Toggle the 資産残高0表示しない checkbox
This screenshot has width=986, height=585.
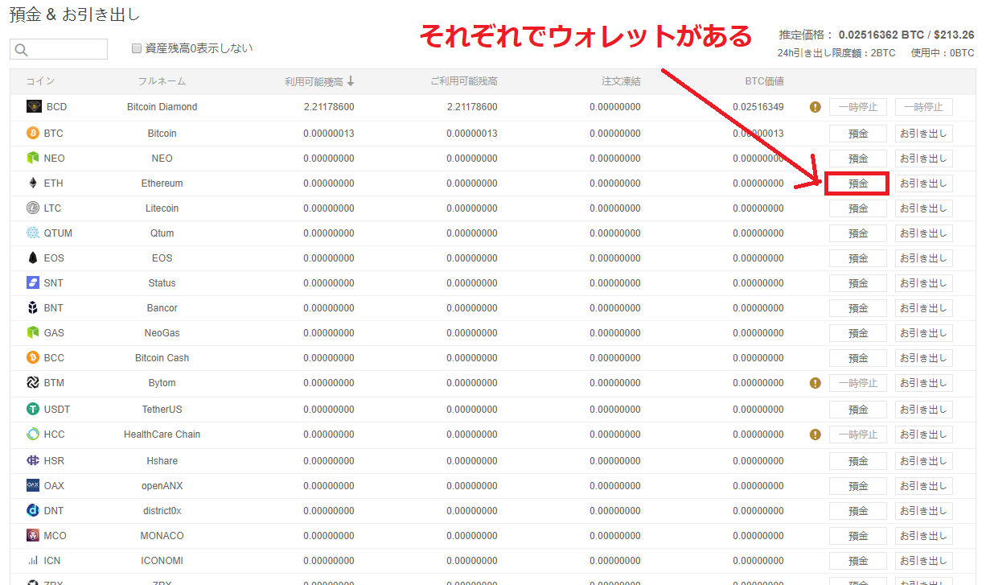[137, 48]
